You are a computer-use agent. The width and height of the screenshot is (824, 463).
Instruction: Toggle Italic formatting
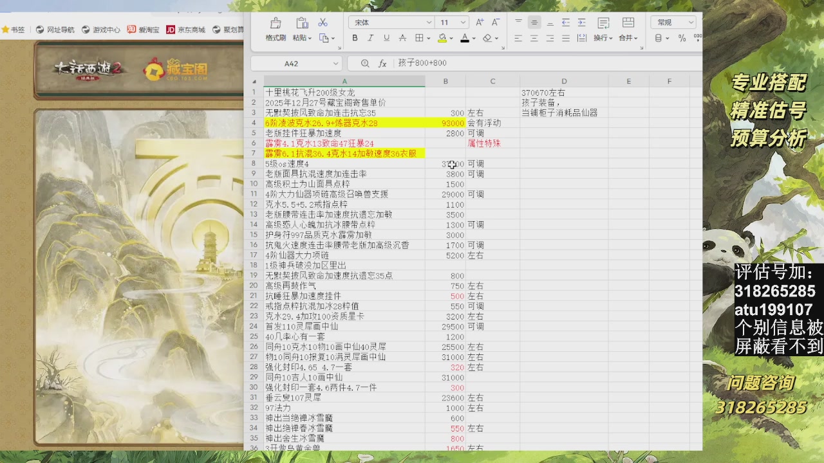point(370,38)
